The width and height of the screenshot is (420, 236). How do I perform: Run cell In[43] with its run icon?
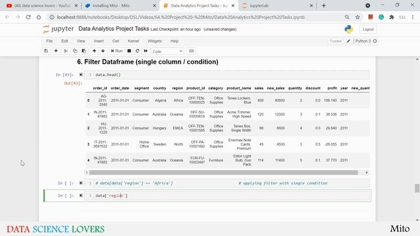point(81,75)
